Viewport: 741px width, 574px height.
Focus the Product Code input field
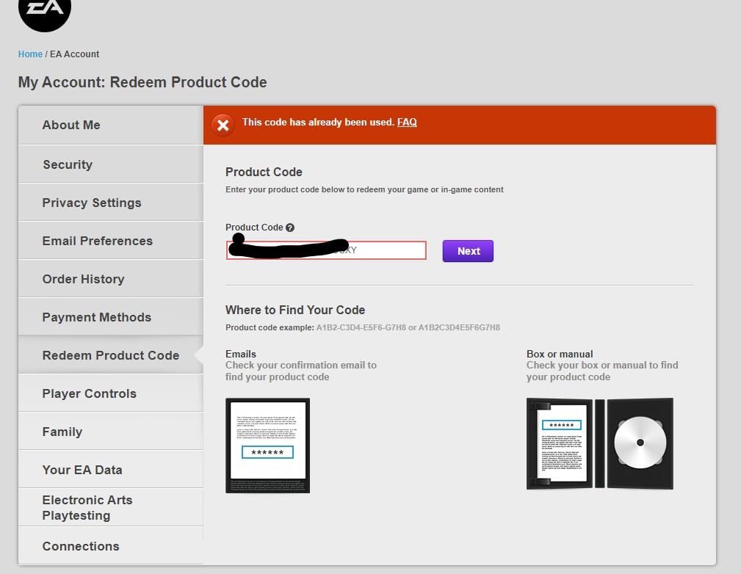click(x=326, y=250)
